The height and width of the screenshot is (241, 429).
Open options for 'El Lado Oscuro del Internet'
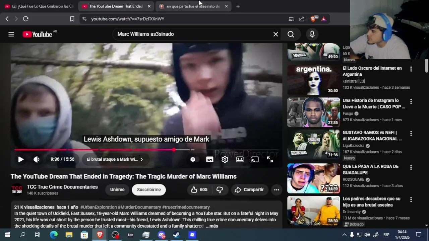(x=411, y=69)
